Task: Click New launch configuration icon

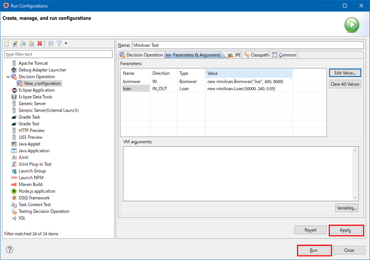Action: click(7, 44)
